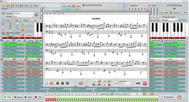
Task: Save the project using the Save button
Action: tap(24, 6)
